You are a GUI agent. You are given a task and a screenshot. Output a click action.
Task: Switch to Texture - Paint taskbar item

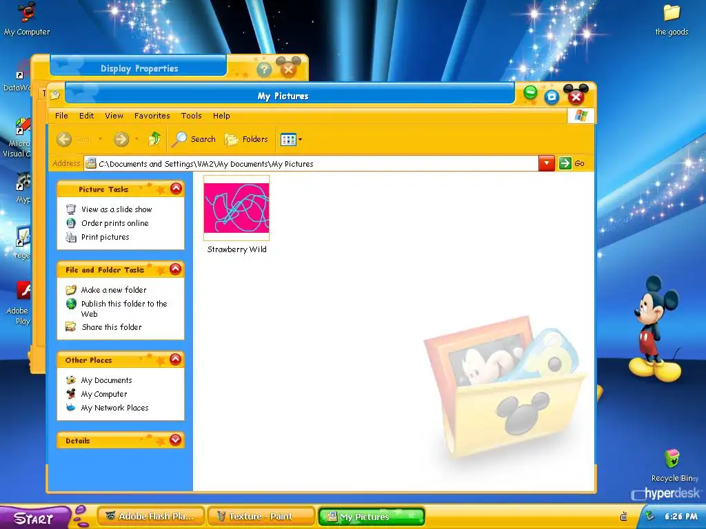point(261,517)
